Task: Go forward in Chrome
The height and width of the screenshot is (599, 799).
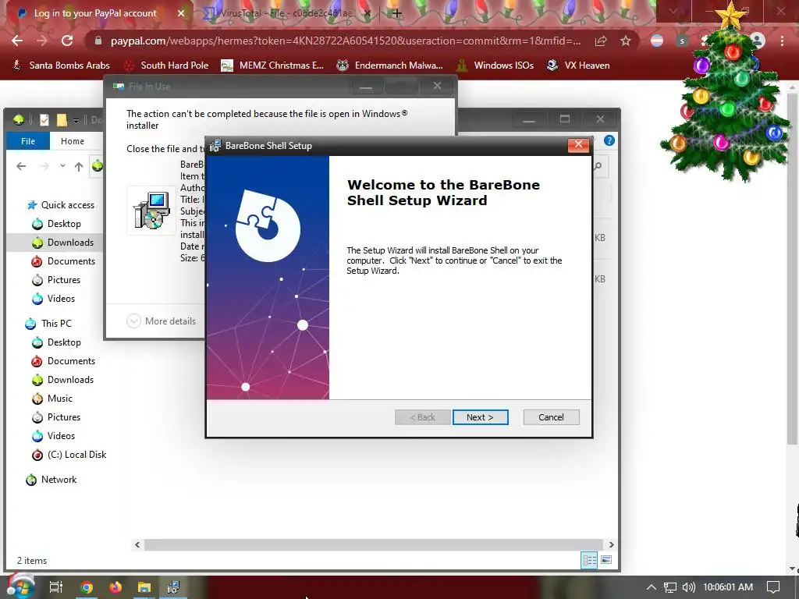Action: pyautogui.click(x=42, y=41)
